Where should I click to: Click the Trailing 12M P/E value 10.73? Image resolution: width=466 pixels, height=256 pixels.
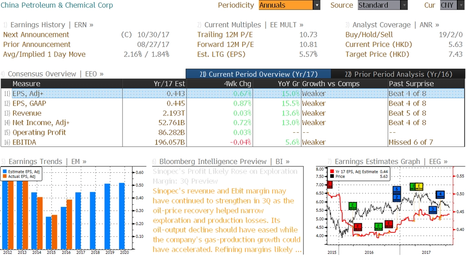click(x=308, y=35)
